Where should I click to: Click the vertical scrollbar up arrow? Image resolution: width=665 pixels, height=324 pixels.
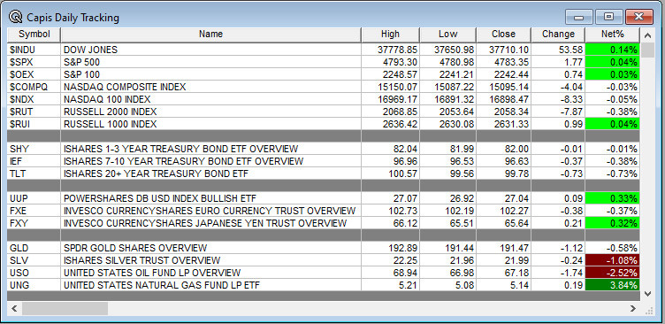647,35
